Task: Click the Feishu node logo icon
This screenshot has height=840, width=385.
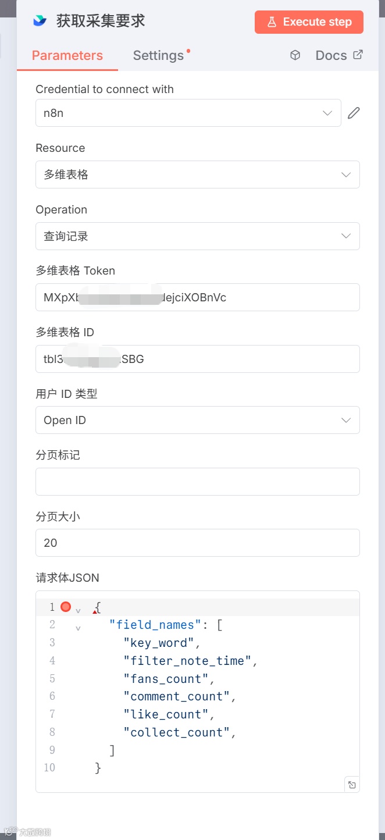Action: pos(40,22)
